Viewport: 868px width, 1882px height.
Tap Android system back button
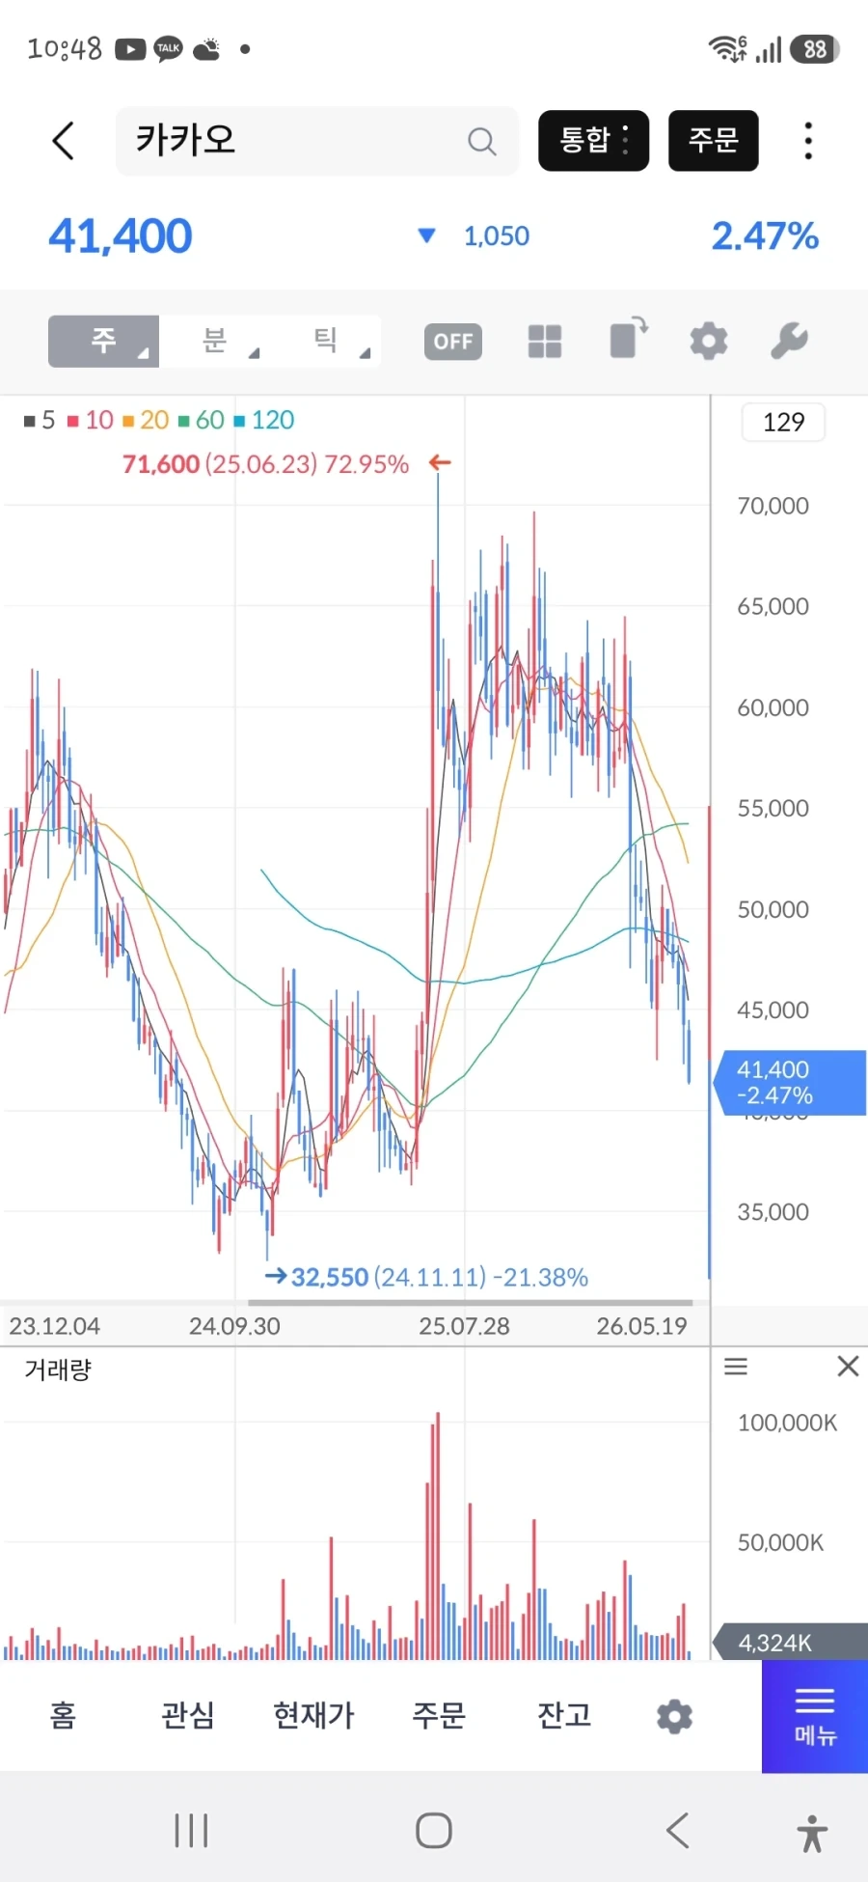point(678,1831)
